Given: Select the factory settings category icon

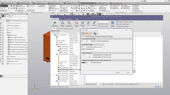Looking at the screenshot, I should [95, 34].
